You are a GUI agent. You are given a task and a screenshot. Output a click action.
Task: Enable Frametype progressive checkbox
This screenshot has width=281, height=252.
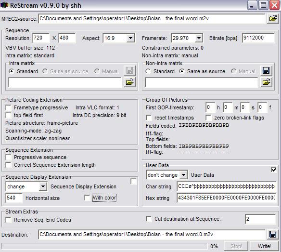click(x=9, y=108)
